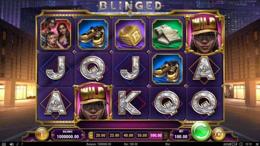260x146 pixels.
Task: Choose the 50.00 bet value
Action: [x=142, y=135]
